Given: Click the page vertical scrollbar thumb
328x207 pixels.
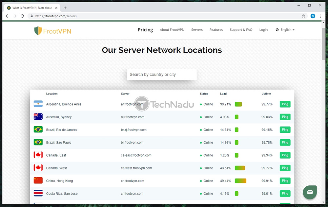Looking at the screenshot, I should pos(323,44).
